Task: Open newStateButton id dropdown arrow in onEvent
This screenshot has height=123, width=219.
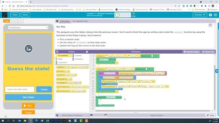Action: coord(106,56)
